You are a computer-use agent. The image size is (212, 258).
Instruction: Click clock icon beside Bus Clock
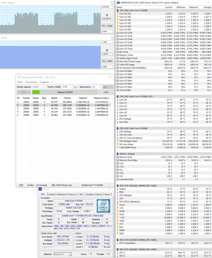[x=117, y=52]
